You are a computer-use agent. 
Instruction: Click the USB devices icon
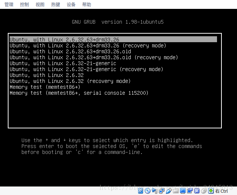pyautogui.click(x=169, y=191)
